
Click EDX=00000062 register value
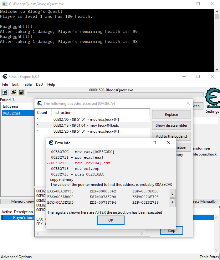(103, 191)
